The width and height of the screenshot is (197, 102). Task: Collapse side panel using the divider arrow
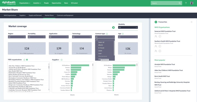(149, 61)
